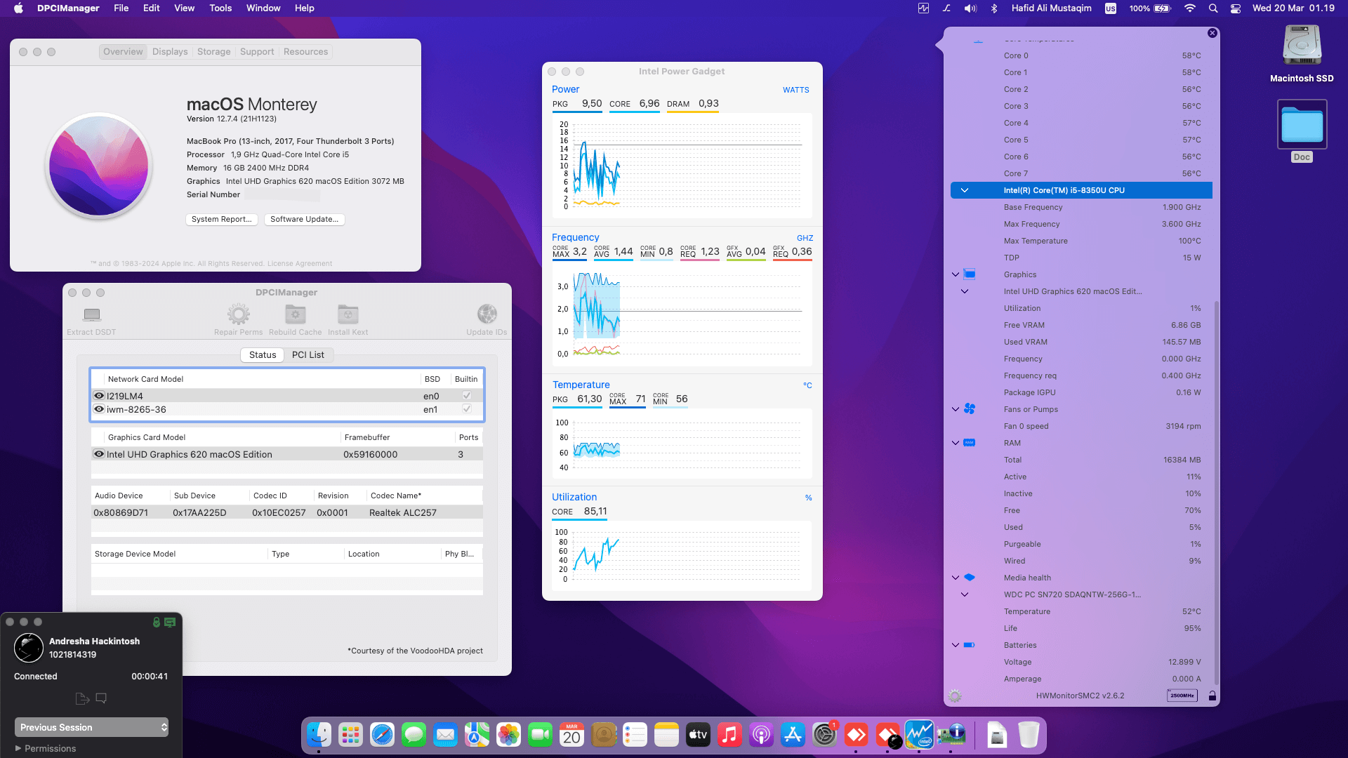Click the System Report button
1348x758 pixels.
(x=222, y=220)
